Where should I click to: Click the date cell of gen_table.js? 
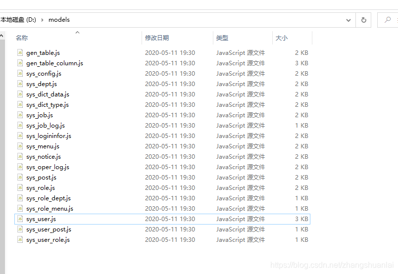(170, 52)
